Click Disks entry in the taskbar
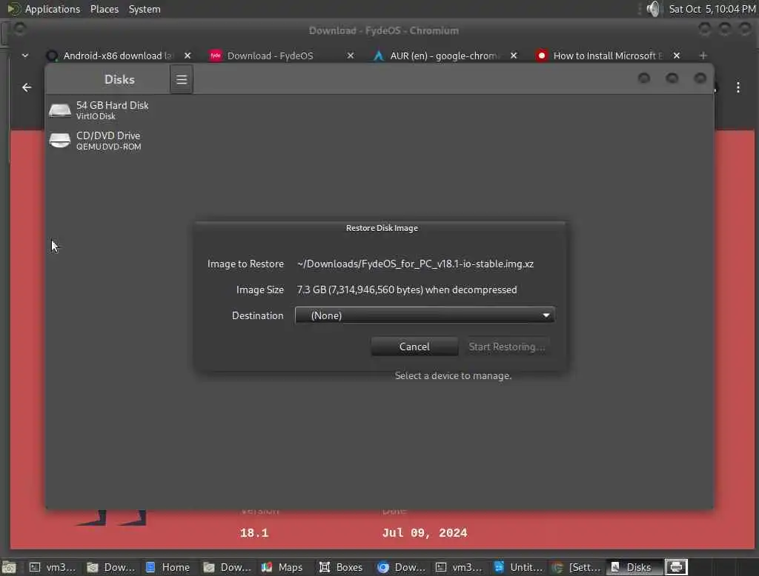This screenshot has width=759, height=576. (634, 567)
